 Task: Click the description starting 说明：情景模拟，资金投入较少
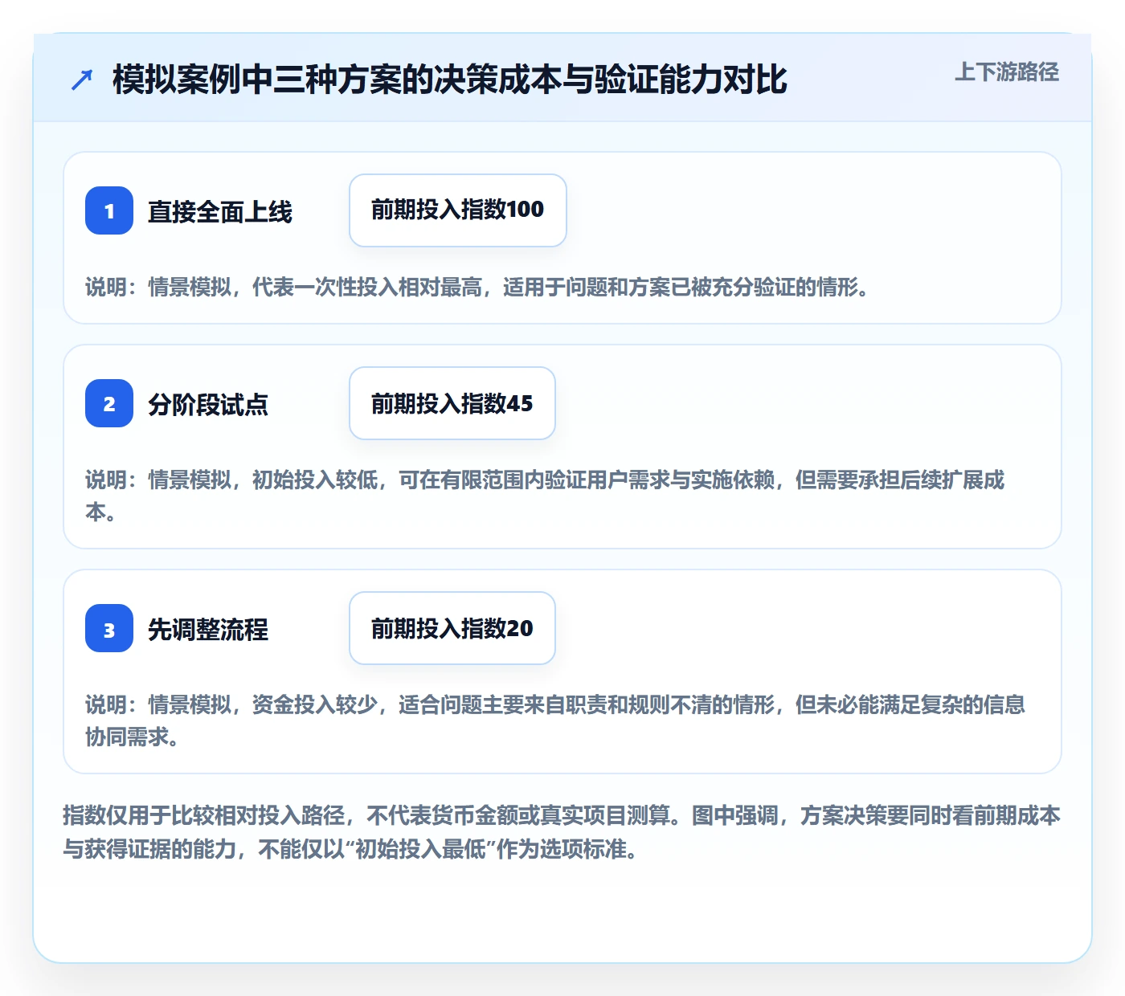pyautogui.click(x=555, y=720)
